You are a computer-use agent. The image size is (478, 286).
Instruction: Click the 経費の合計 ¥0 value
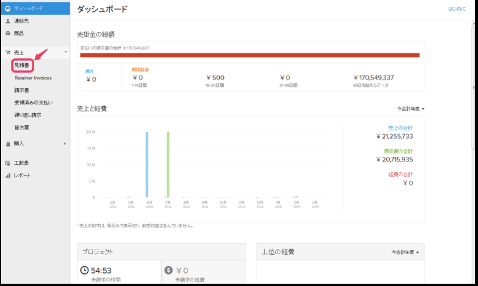pos(408,183)
